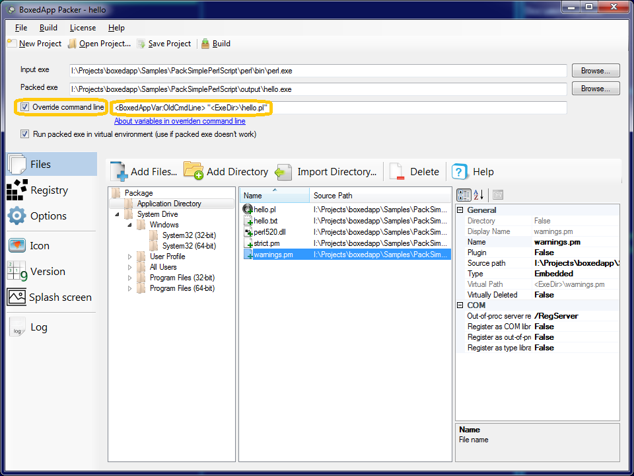Screen dimensions: 634x476
Task: Click the Add Files toolbar icon
Action: (119, 171)
